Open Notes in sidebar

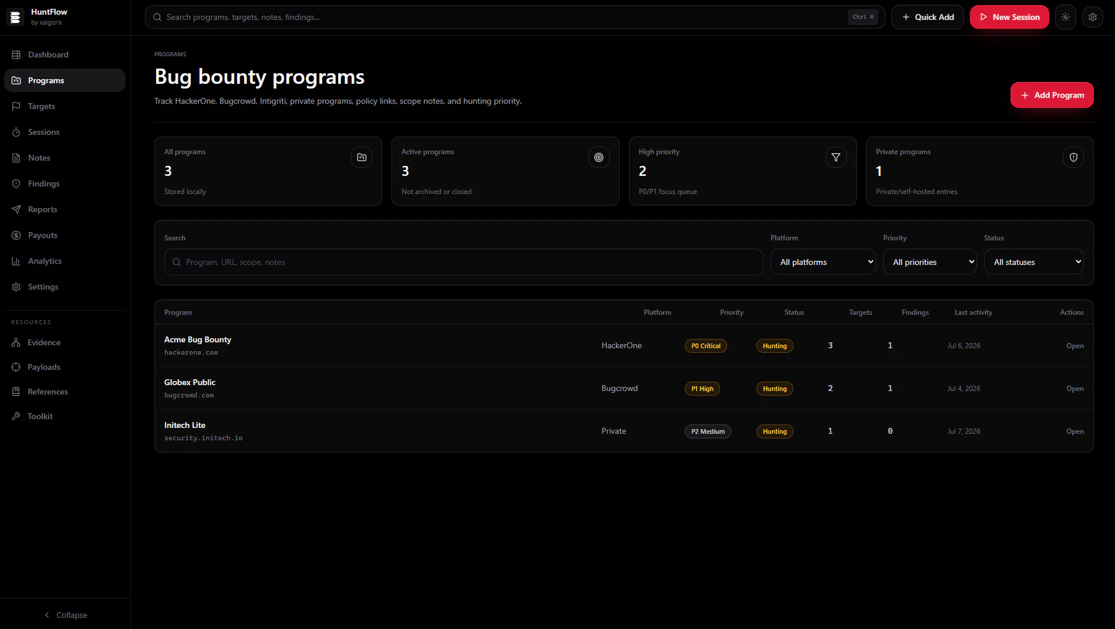coord(65,158)
